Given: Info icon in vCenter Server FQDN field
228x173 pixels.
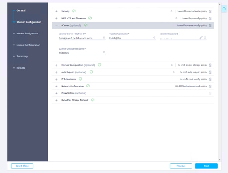Looking at the screenshot, I should point(104,38).
